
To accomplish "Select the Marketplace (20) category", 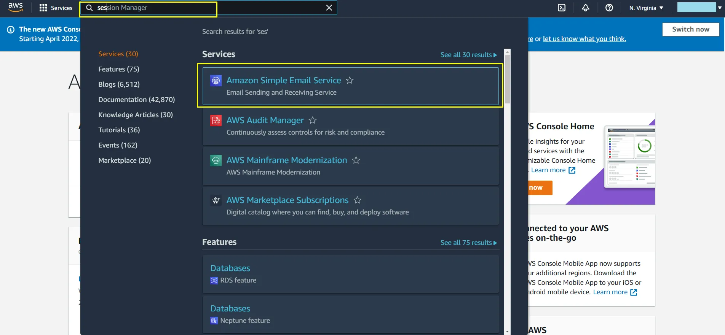I will 125,160.
